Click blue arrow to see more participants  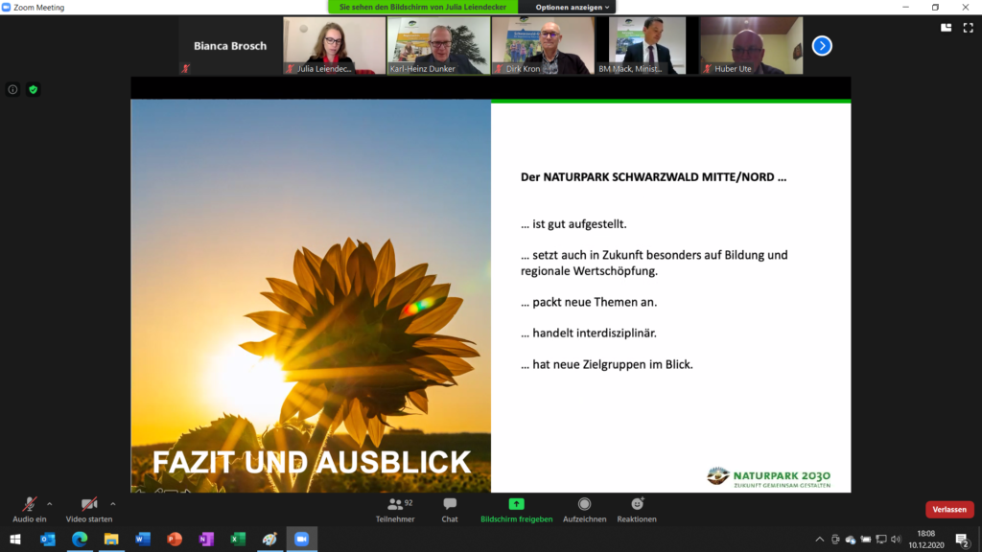click(822, 45)
